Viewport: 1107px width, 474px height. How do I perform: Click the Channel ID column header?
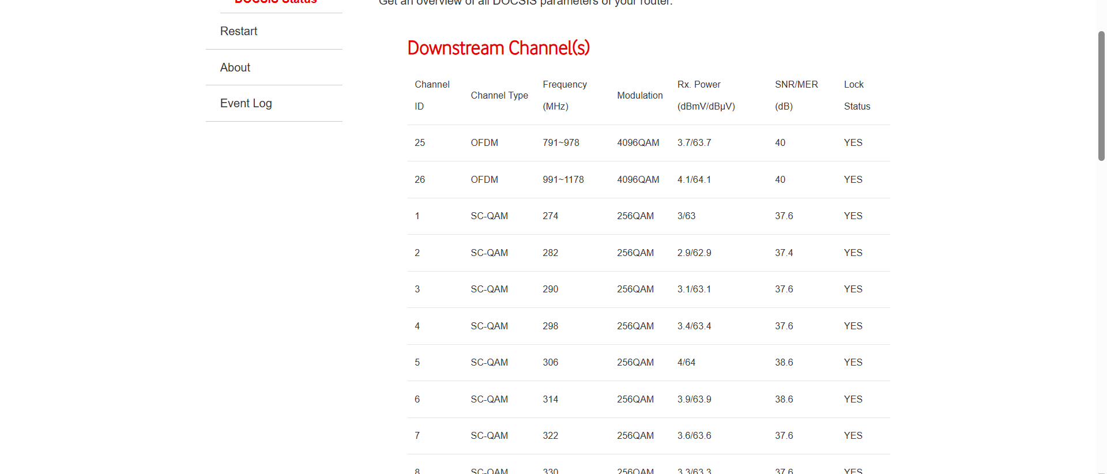[432, 95]
